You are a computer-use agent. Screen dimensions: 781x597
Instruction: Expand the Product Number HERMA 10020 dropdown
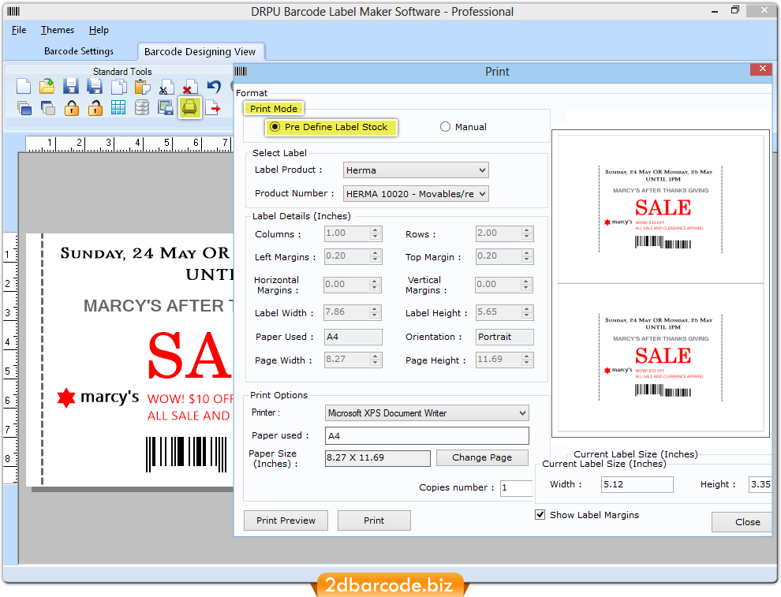click(x=416, y=194)
